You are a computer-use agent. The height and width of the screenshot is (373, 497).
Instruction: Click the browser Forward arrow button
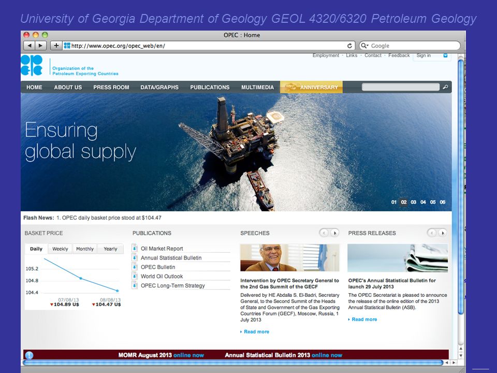coord(40,46)
